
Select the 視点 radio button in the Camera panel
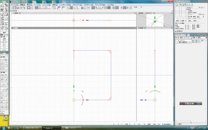pos(187,9)
